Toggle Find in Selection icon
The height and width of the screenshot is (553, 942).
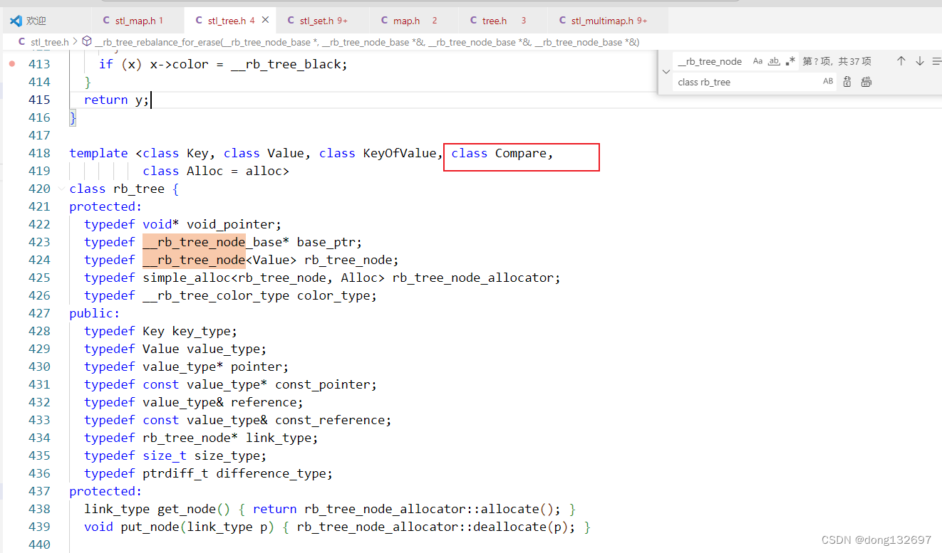click(936, 61)
